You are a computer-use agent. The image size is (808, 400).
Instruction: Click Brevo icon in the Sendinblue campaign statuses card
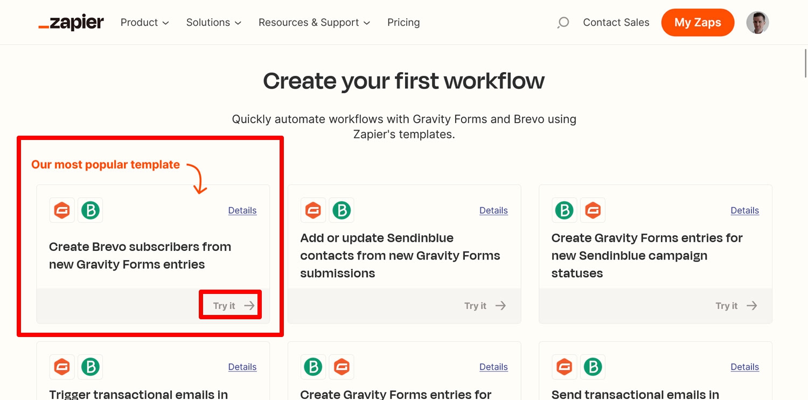(564, 210)
